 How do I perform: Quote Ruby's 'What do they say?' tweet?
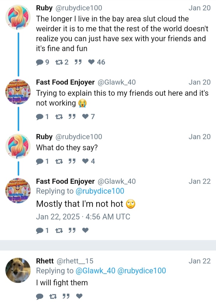click(x=71, y=161)
